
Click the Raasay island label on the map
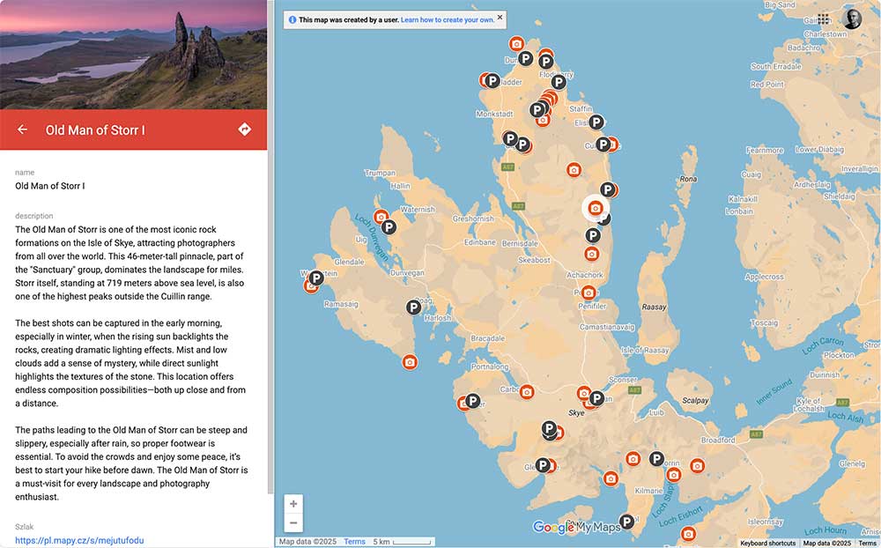(x=654, y=307)
